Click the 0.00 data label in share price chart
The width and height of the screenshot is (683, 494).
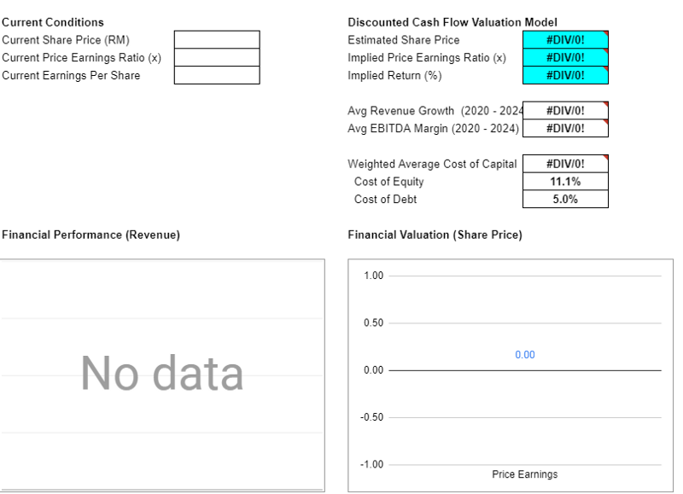pyautogui.click(x=525, y=355)
